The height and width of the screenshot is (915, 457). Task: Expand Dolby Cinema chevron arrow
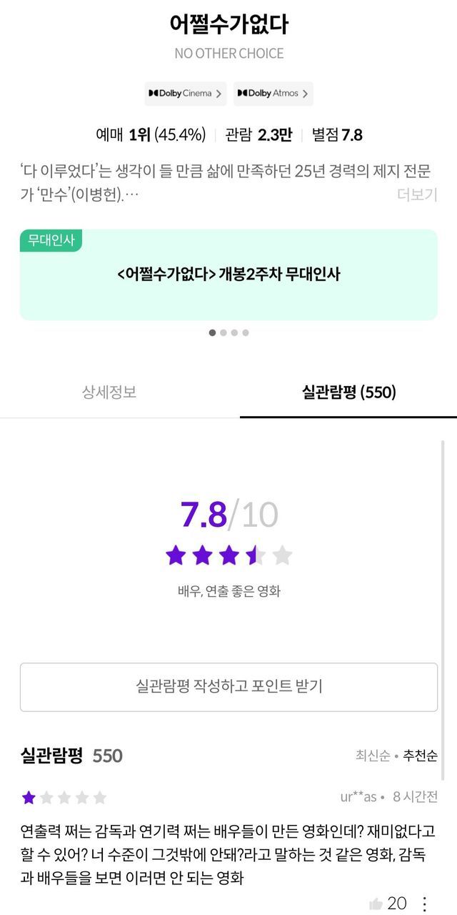pos(219,94)
